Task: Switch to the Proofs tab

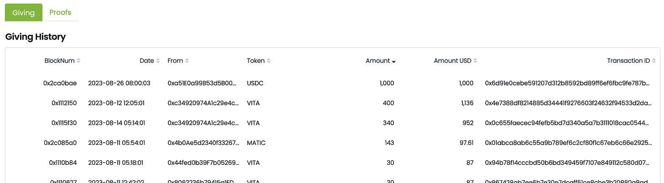Action: 60,12
